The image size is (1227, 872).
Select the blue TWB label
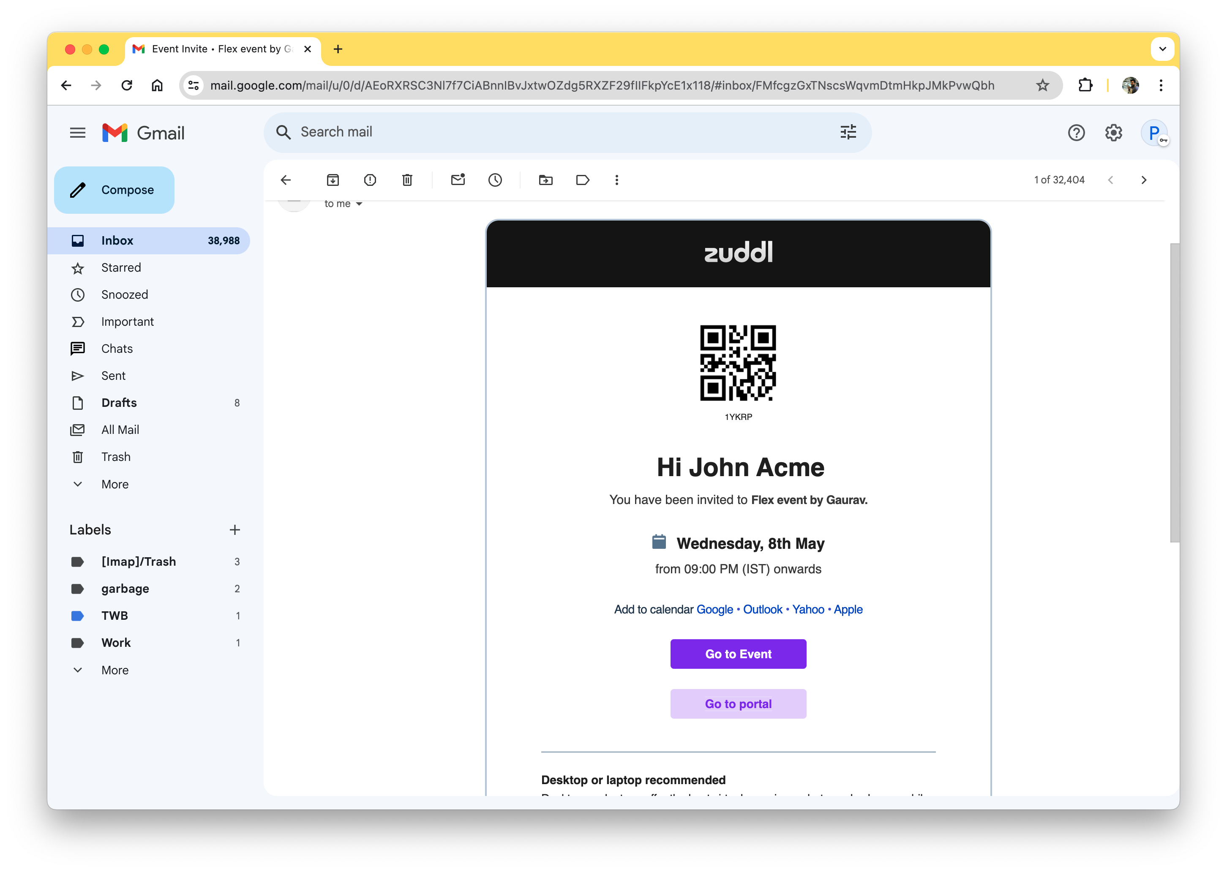(x=115, y=616)
